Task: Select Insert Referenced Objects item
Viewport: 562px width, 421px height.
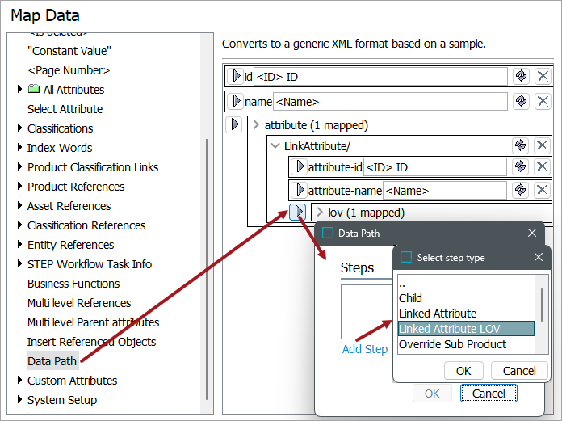Action: 92,342
